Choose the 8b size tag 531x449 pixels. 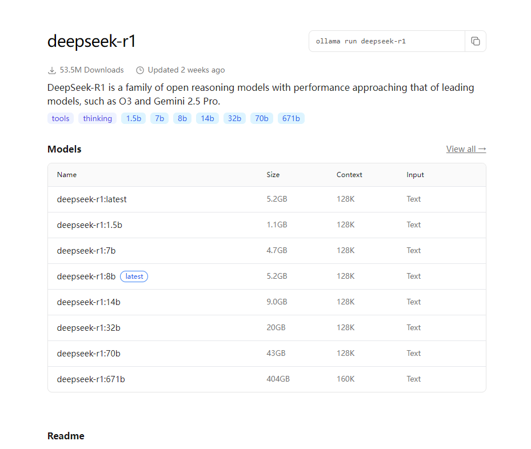tap(182, 119)
